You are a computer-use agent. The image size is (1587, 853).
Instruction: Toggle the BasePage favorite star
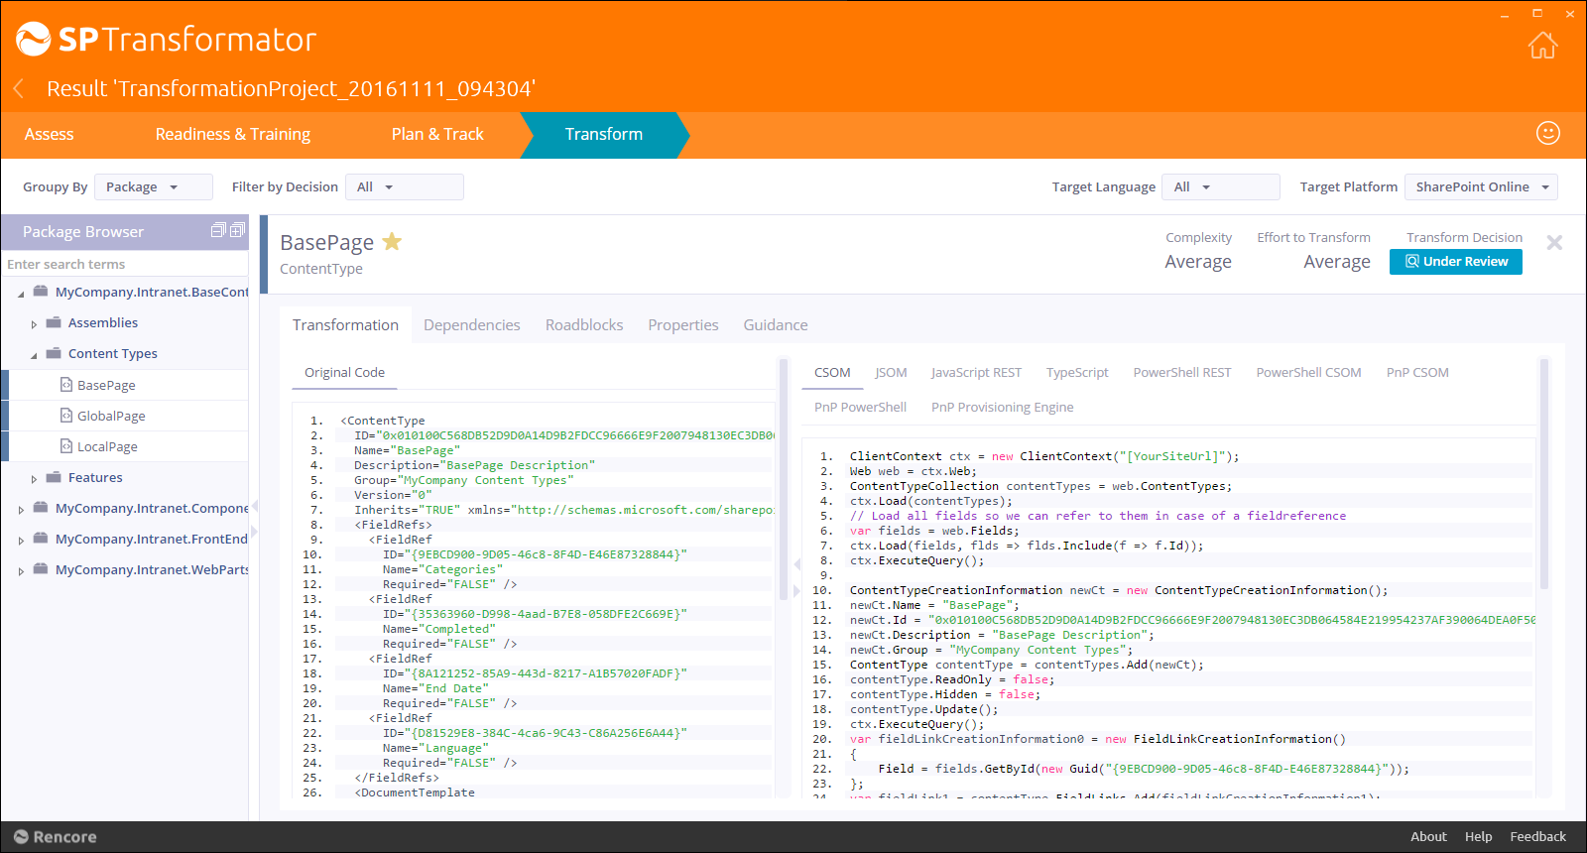392,241
